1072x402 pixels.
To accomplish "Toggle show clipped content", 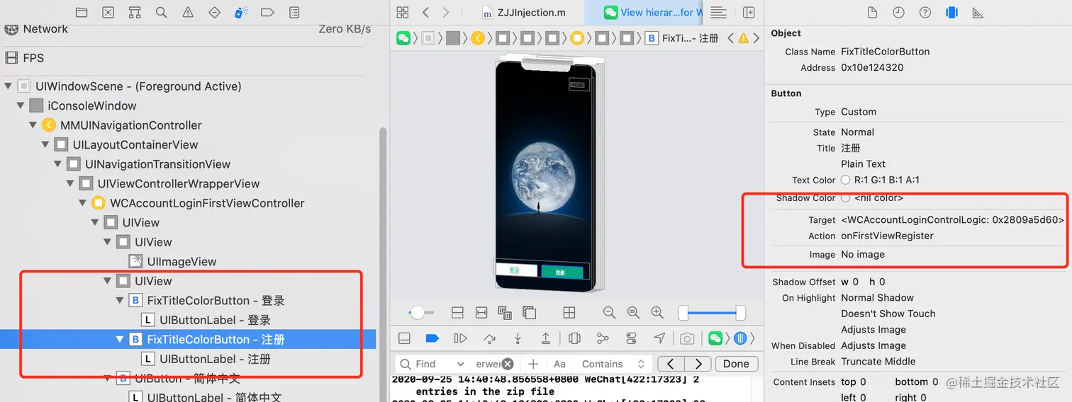I will (x=457, y=312).
